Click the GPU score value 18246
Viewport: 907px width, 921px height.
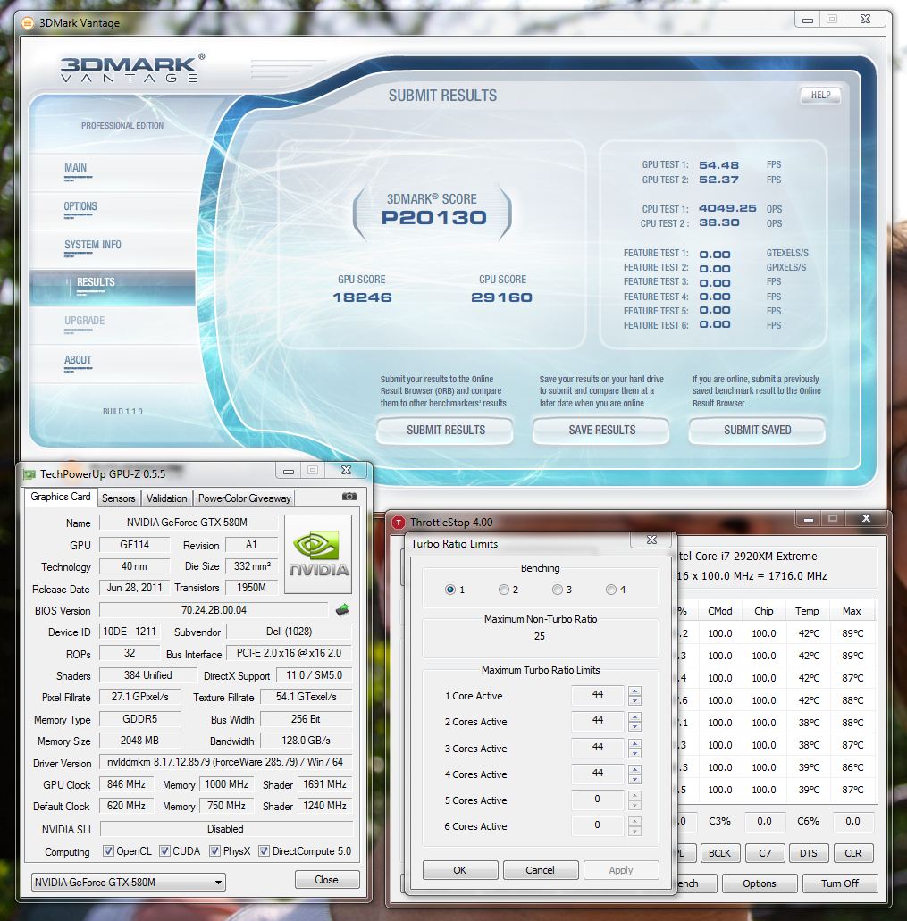(x=362, y=297)
